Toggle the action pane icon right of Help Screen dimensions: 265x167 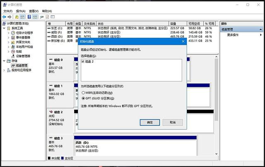35,17
